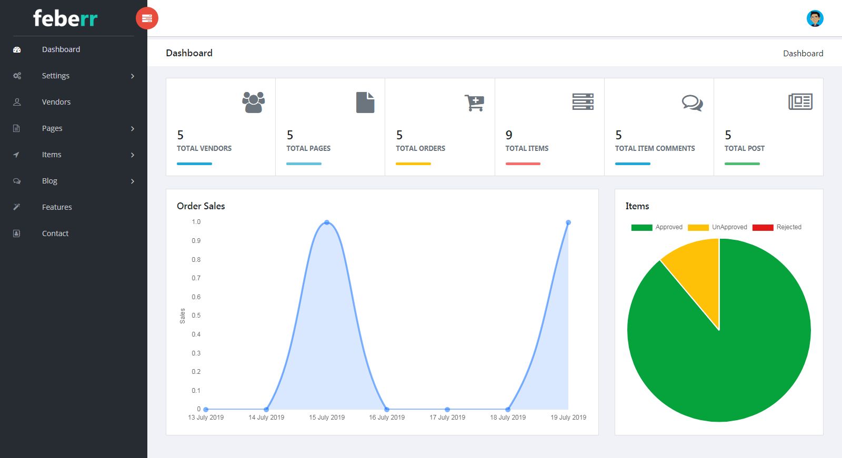Screen dimensions: 842x458
Task: Expand the Blog submenu arrow
Action: (133, 181)
